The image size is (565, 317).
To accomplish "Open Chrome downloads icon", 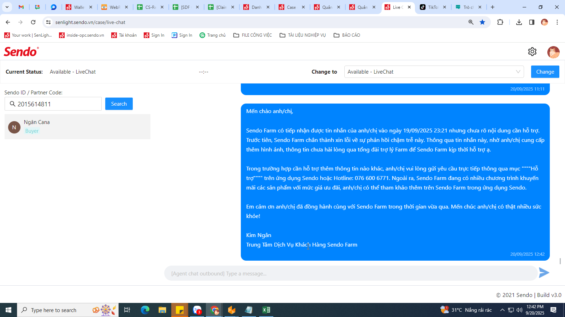I will 519,22.
